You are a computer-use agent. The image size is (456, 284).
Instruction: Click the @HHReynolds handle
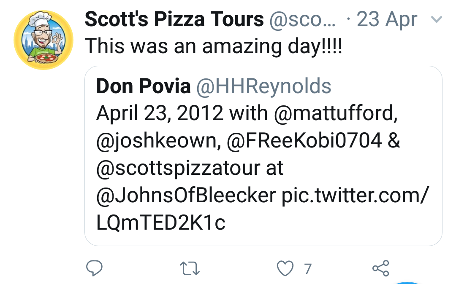(x=263, y=86)
